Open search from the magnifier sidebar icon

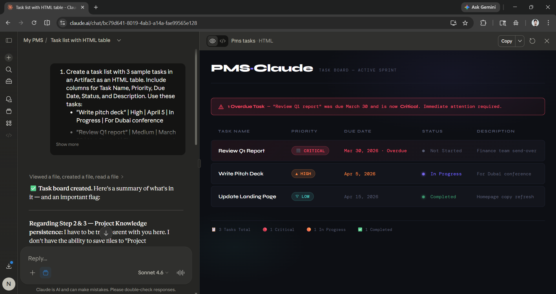click(9, 69)
